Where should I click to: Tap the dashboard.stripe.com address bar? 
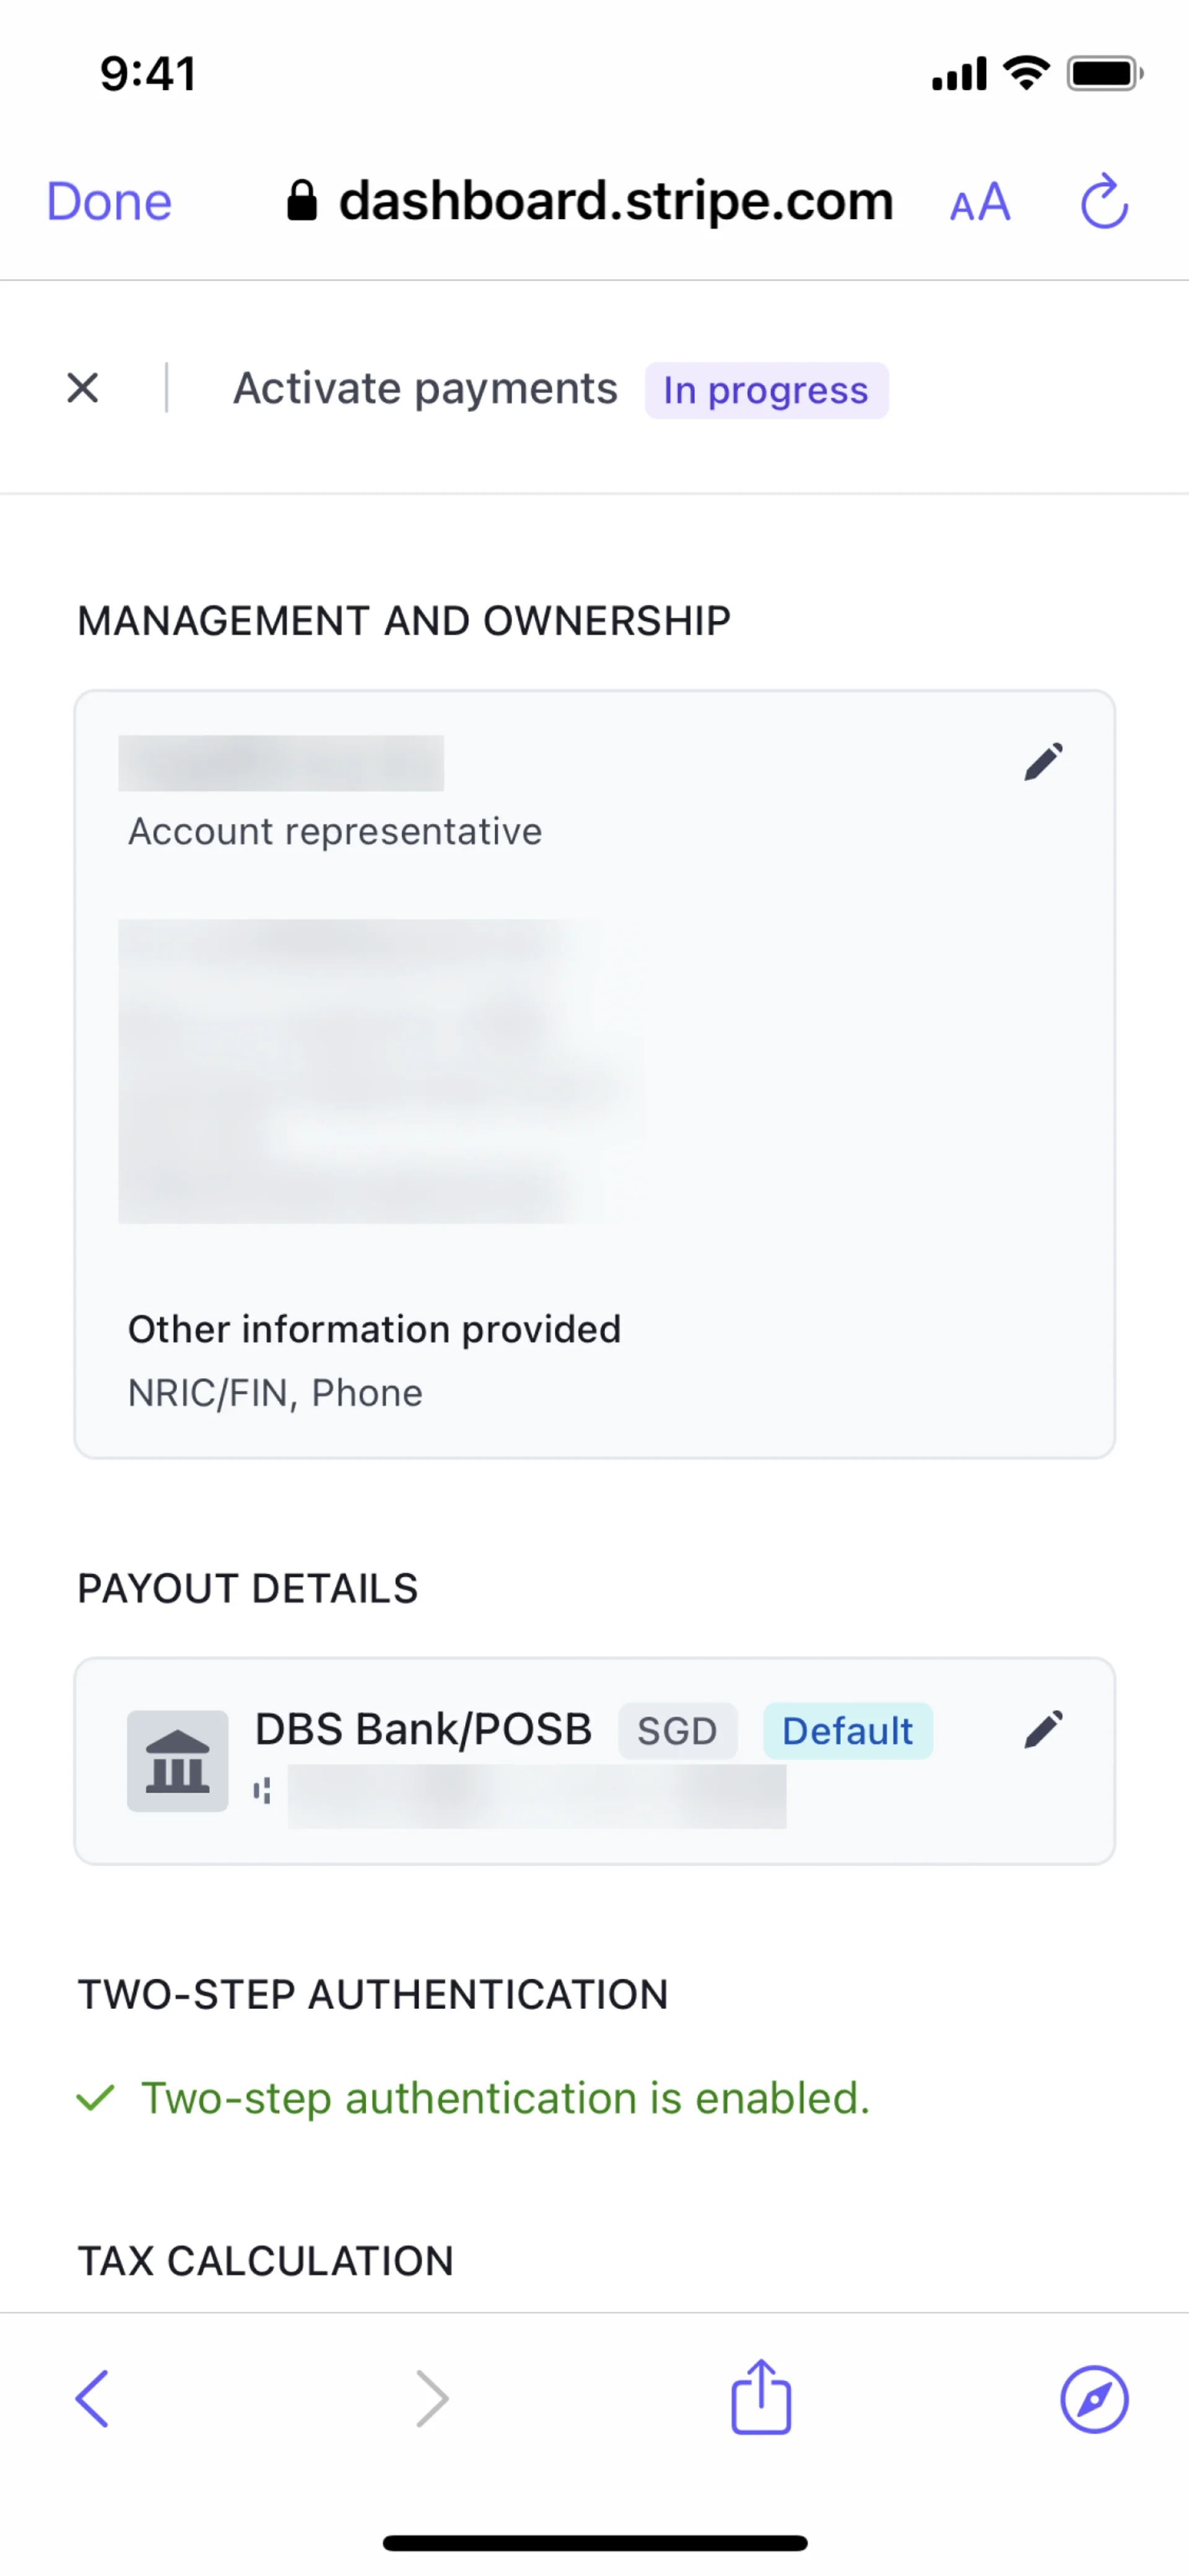tap(614, 202)
